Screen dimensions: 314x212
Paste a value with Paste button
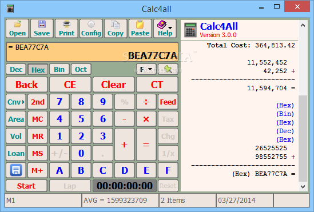140,29
